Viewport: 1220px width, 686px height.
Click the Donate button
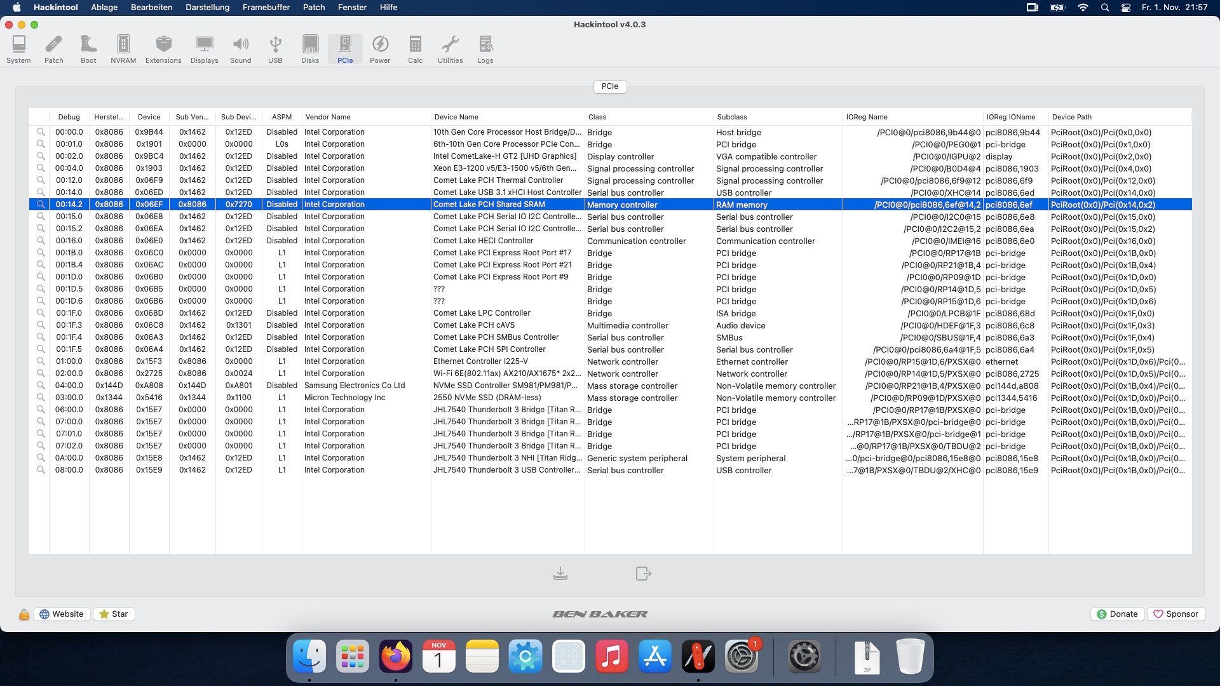click(1117, 614)
